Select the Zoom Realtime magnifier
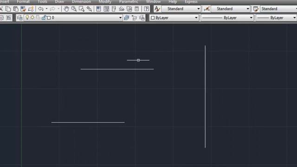Image resolution: width=297 pixels, height=167 pixels. coord(74,9)
